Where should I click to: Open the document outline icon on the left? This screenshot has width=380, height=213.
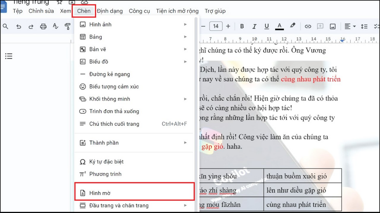[9, 56]
